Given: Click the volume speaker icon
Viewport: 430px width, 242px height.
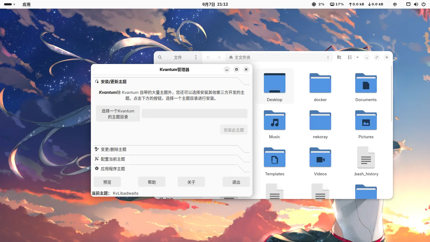Looking at the screenshot, I should (x=416, y=4).
